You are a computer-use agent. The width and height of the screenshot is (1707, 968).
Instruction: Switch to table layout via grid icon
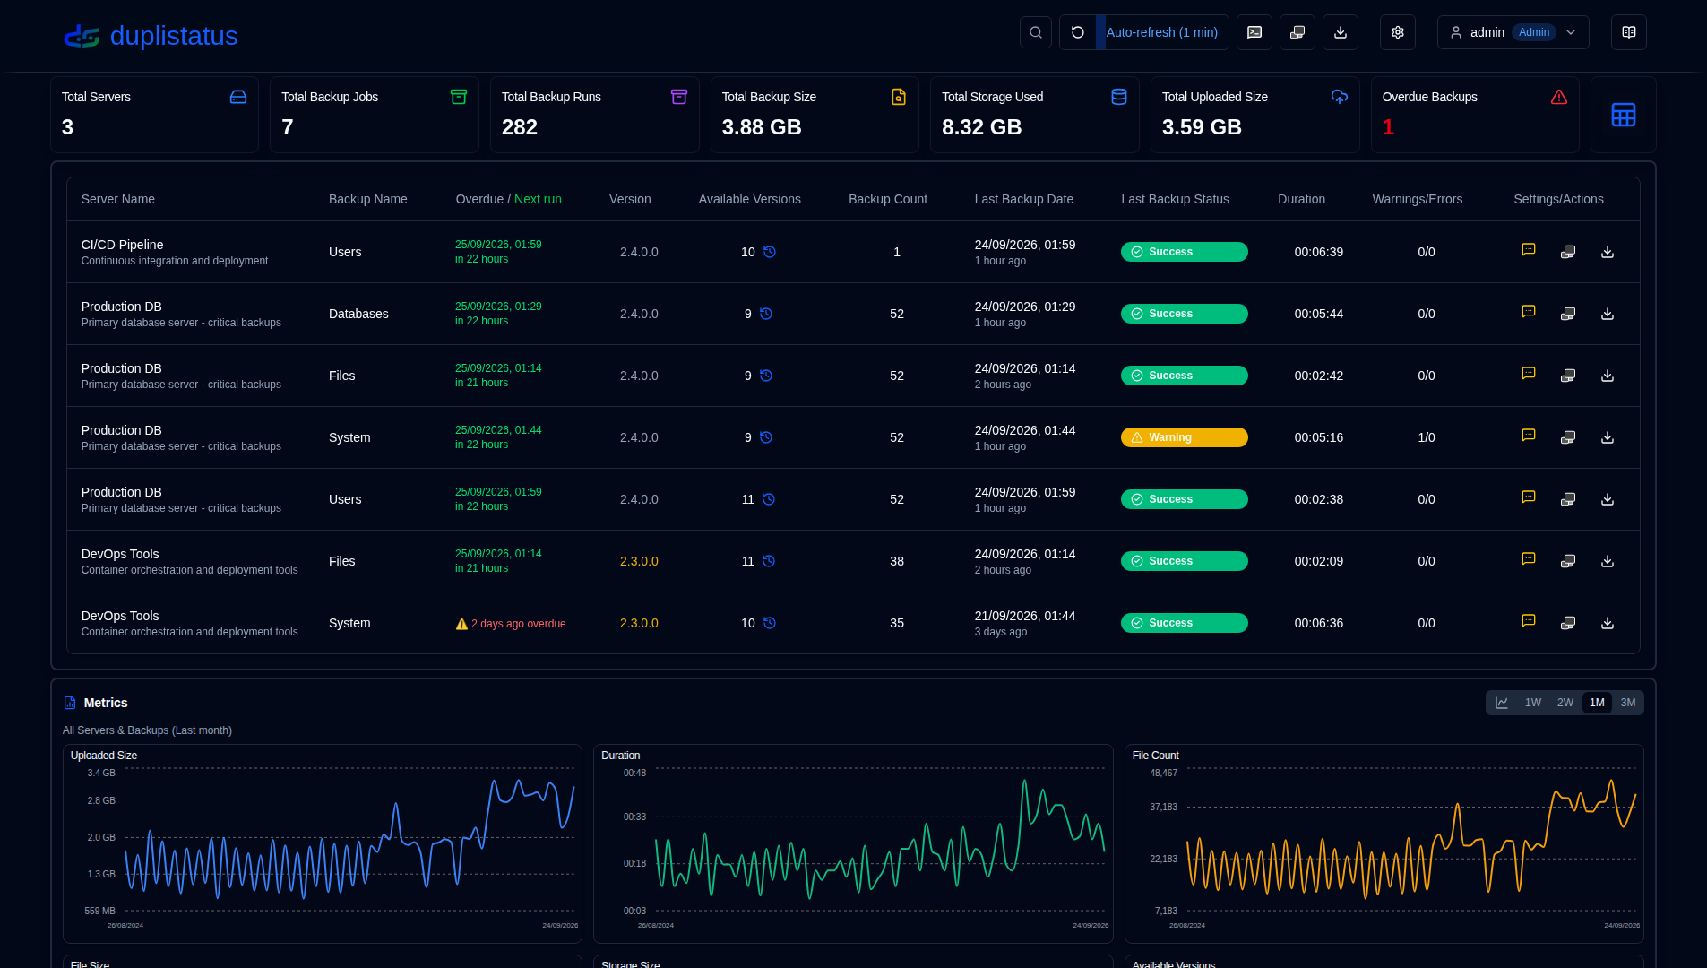click(1624, 115)
